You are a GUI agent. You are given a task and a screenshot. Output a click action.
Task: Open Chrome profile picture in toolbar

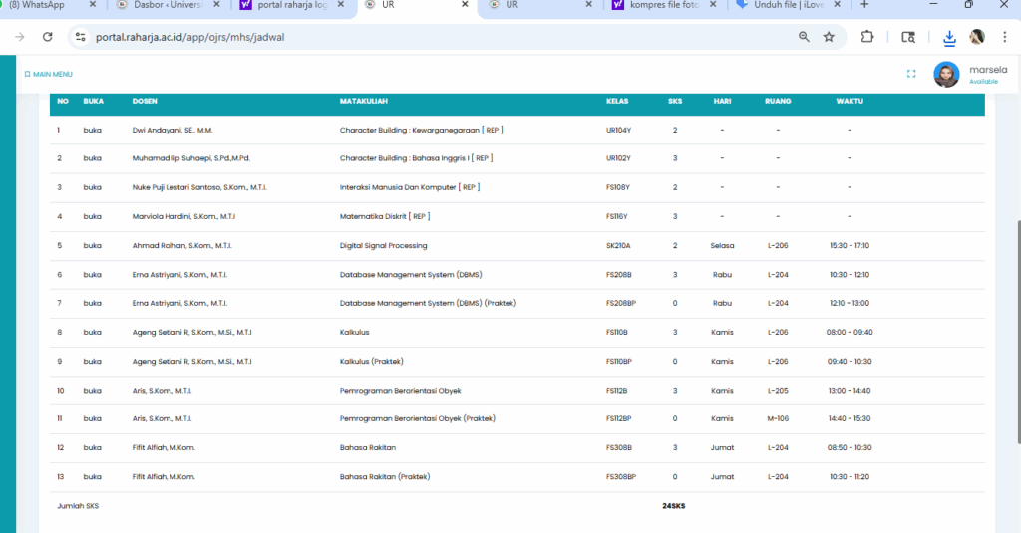(x=977, y=37)
